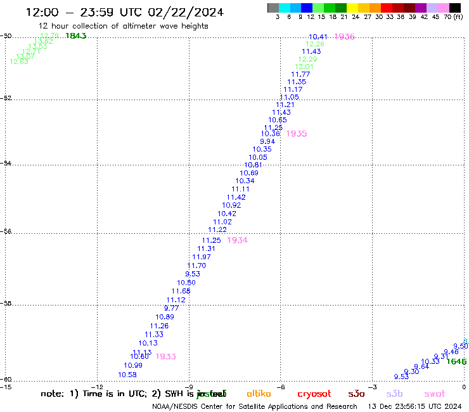Viewport: 469px width, 412px height.
Task: Click the wave height value '11.70'
Action: (x=196, y=266)
